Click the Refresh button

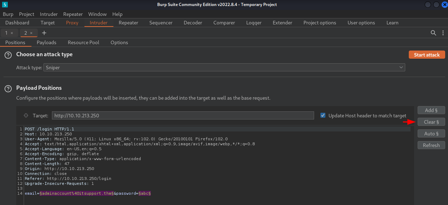(431, 145)
